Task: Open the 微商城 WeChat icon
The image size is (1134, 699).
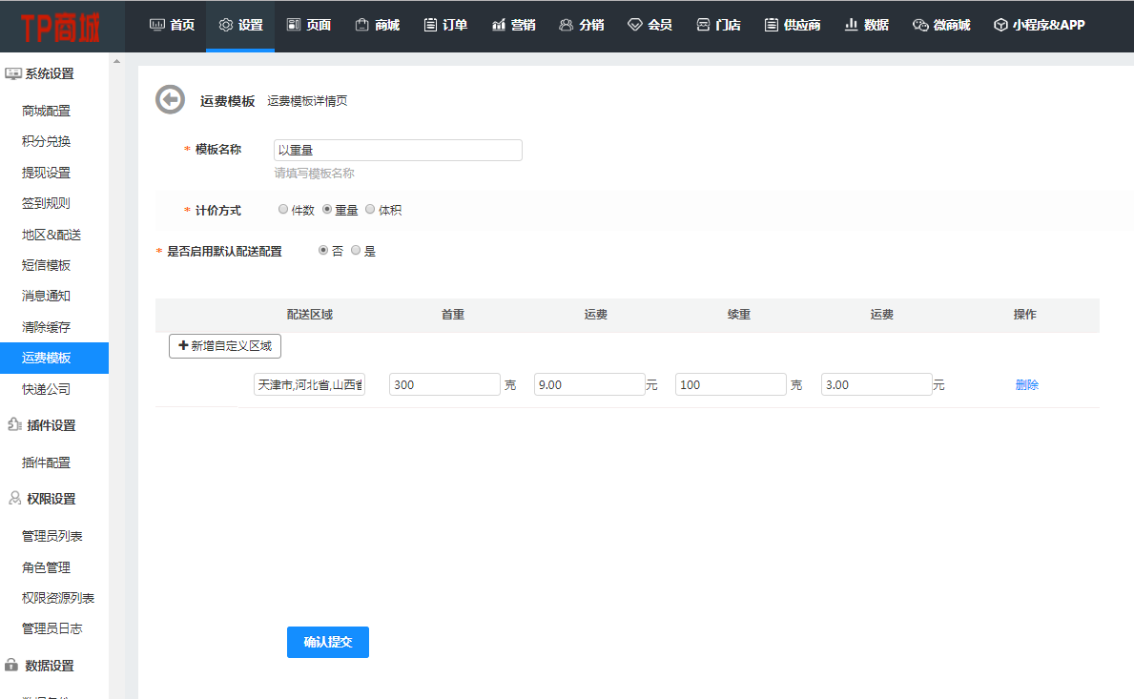Action: pos(919,25)
